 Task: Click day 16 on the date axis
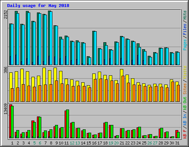(x=94, y=143)
